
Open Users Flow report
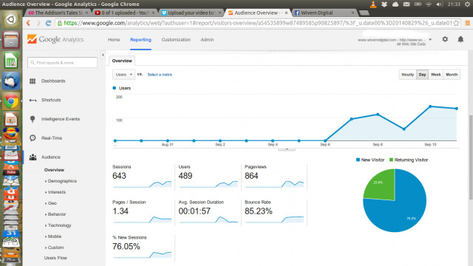(x=55, y=258)
